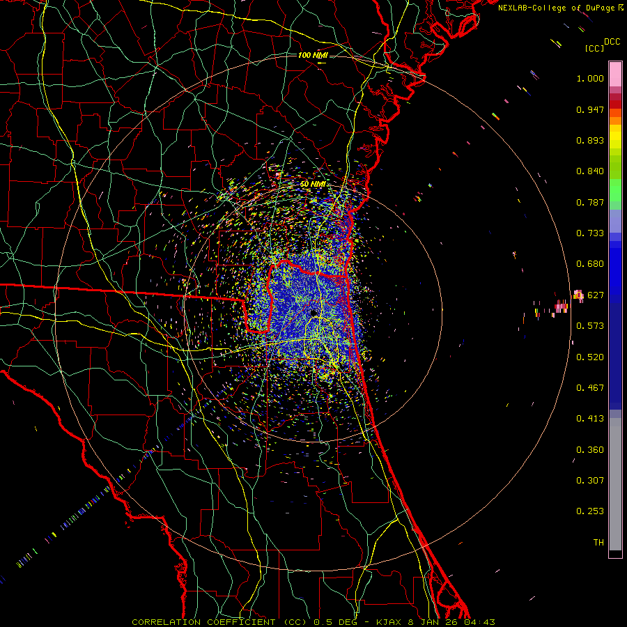Select the 0.680 scale value
627x627 pixels.
pyautogui.click(x=590, y=264)
